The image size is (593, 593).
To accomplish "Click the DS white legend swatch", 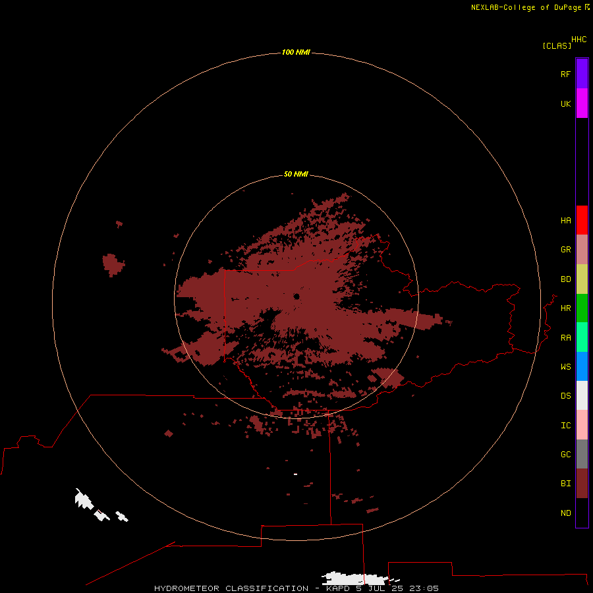I will 582,395.
